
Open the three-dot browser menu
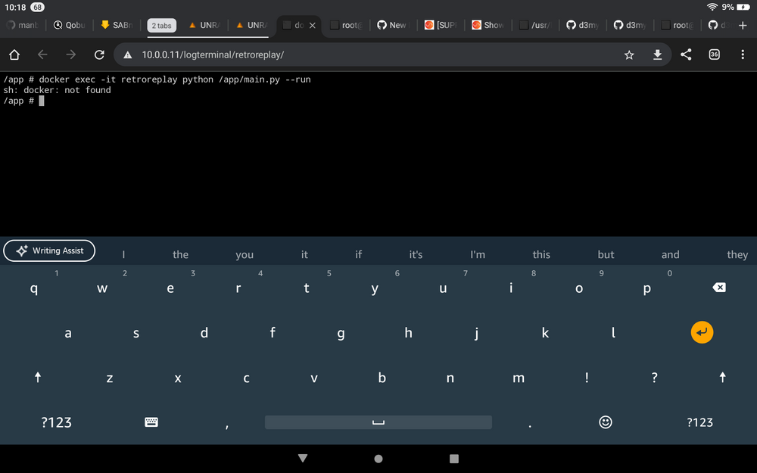[x=743, y=54]
